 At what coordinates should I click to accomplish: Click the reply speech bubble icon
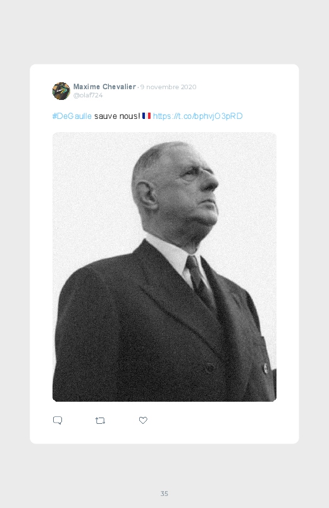pyautogui.click(x=58, y=420)
